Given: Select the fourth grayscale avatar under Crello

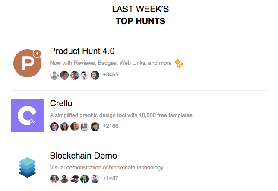Looking at the screenshot, I should coord(85,127).
